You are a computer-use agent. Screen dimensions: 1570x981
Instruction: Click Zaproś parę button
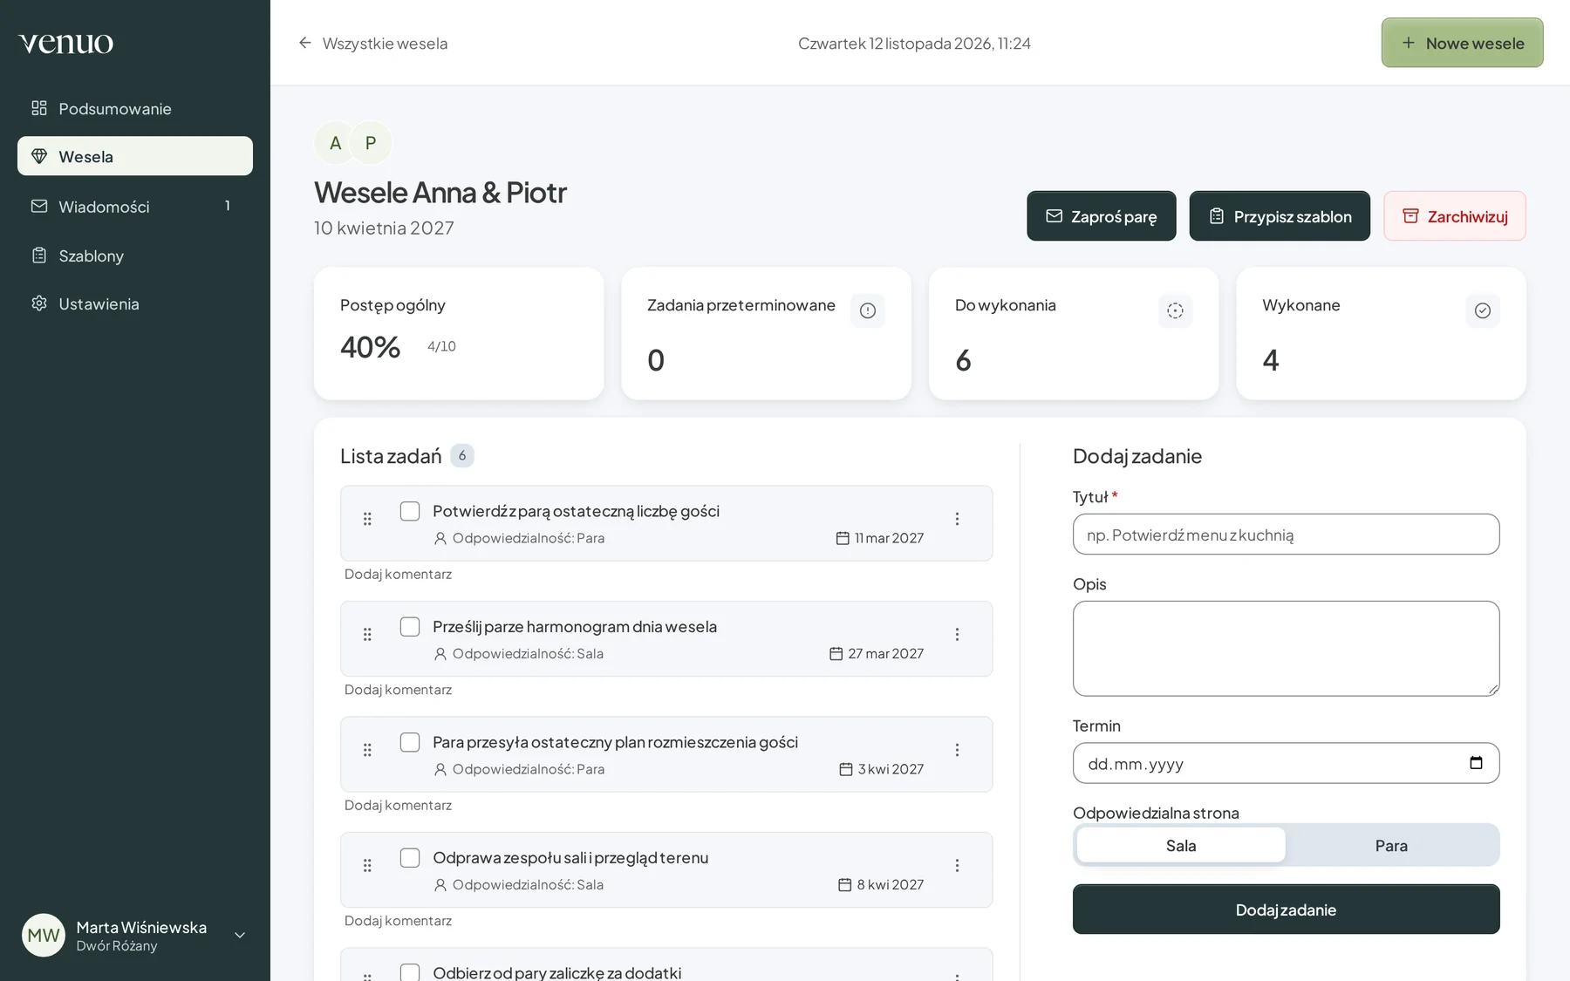point(1101,216)
